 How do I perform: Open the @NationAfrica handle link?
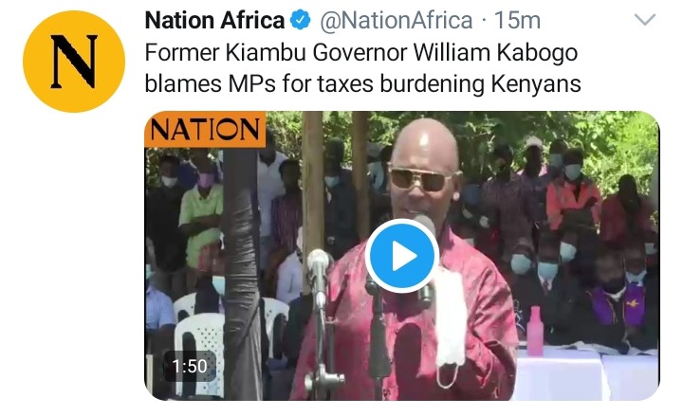(396, 21)
